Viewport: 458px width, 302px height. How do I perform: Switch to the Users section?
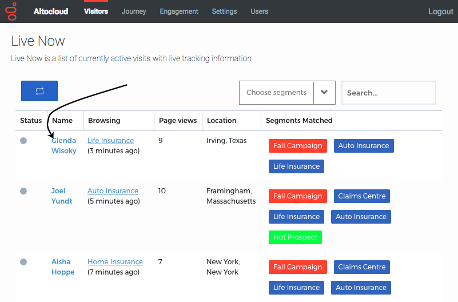point(260,11)
